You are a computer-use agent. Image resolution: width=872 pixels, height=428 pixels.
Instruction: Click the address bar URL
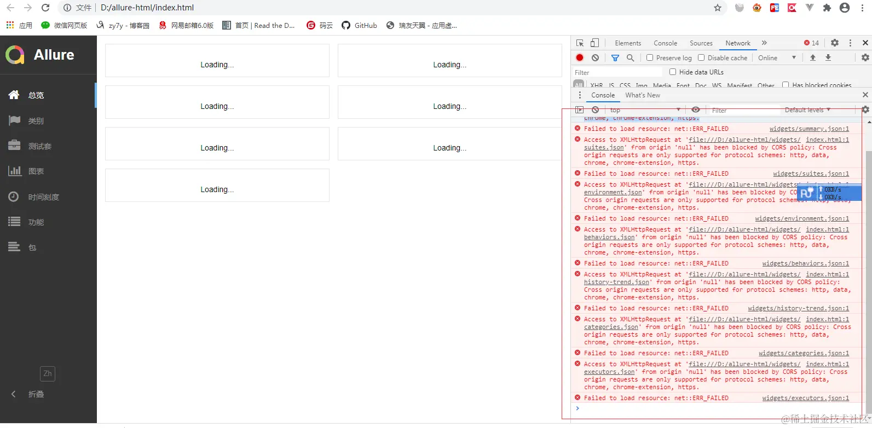[147, 8]
